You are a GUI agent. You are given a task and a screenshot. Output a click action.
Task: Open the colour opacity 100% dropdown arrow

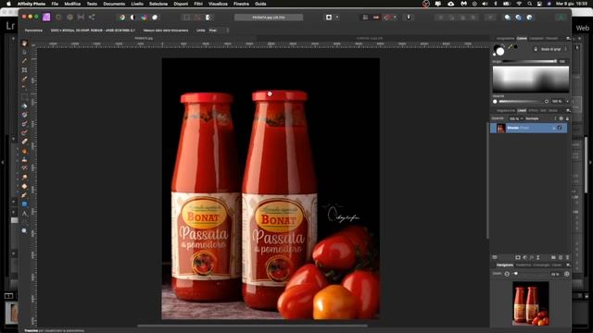pyautogui.click(x=567, y=102)
